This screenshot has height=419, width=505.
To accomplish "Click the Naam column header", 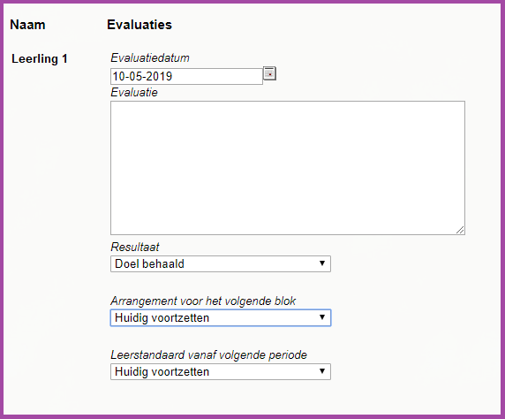I will click(x=27, y=25).
